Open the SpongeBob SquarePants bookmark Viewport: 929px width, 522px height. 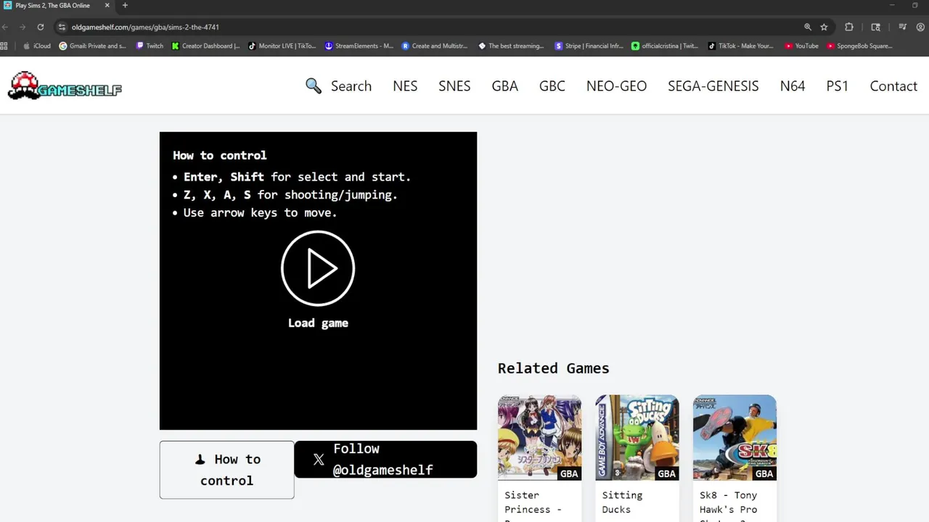tap(859, 46)
